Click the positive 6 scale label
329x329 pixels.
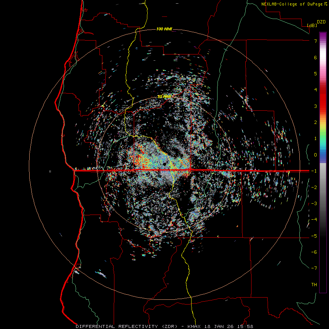point(315,57)
